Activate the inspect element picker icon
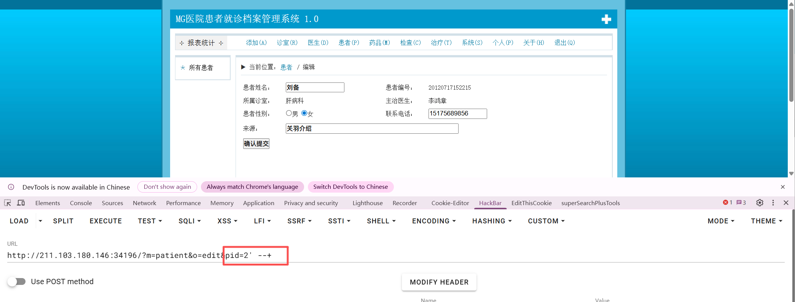This screenshot has width=795, height=302. 8,203
